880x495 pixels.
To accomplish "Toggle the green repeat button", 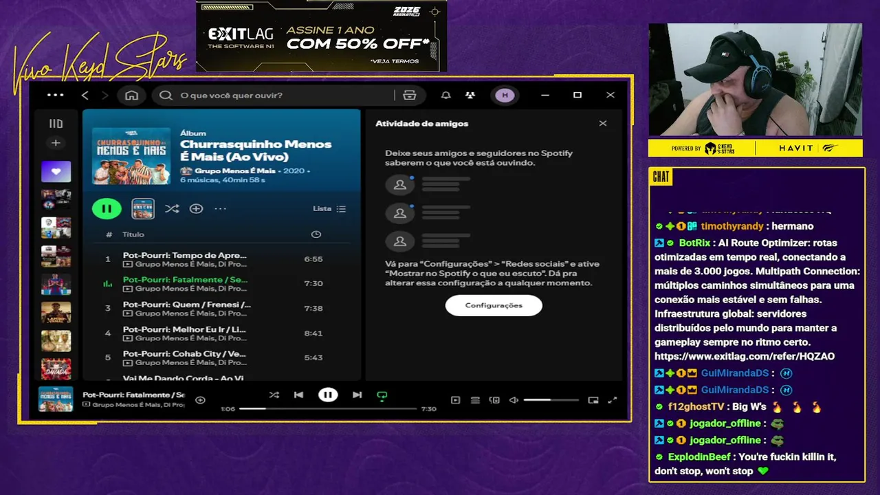I will click(x=382, y=395).
